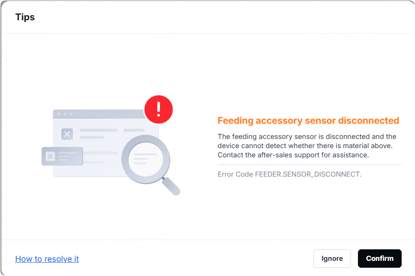Click the three dots on illustration title bar
Viewport: 415px width, 276px height.
pos(65,114)
